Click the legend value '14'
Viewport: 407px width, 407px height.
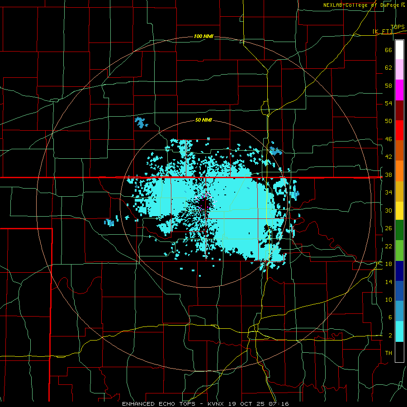coord(388,282)
